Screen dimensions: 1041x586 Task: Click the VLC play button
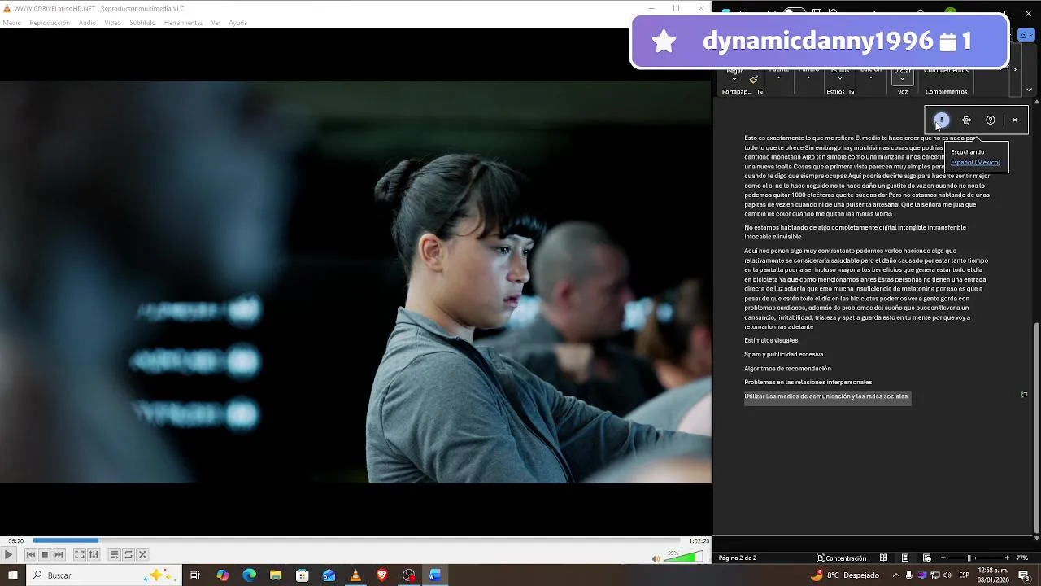pyautogui.click(x=8, y=554)
